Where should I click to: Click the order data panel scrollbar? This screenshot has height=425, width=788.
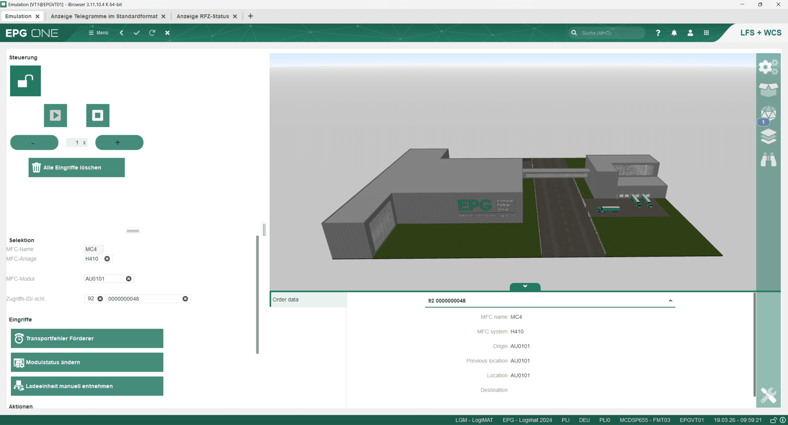754,345
